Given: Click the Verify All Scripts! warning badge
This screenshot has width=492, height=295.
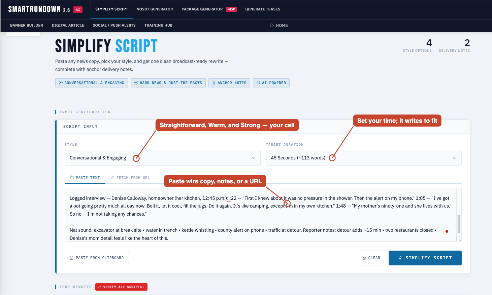Looking at the screenshot, I should 121,287.
